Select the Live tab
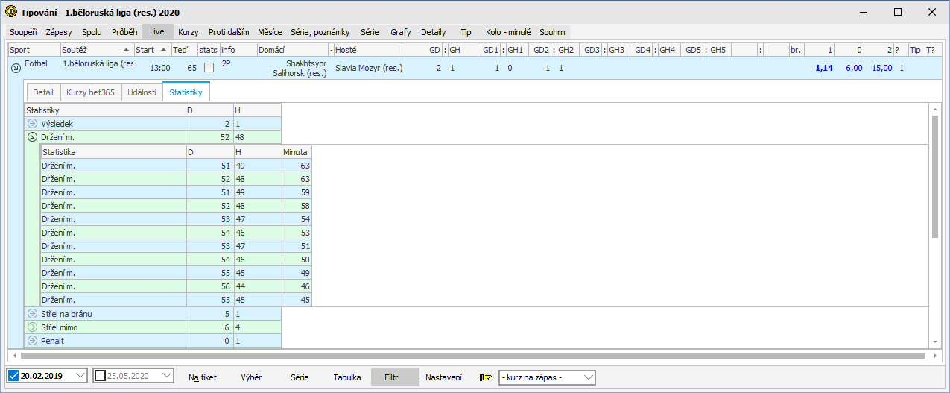The width and height of the screenshot is (950, 393). point(157,32)
